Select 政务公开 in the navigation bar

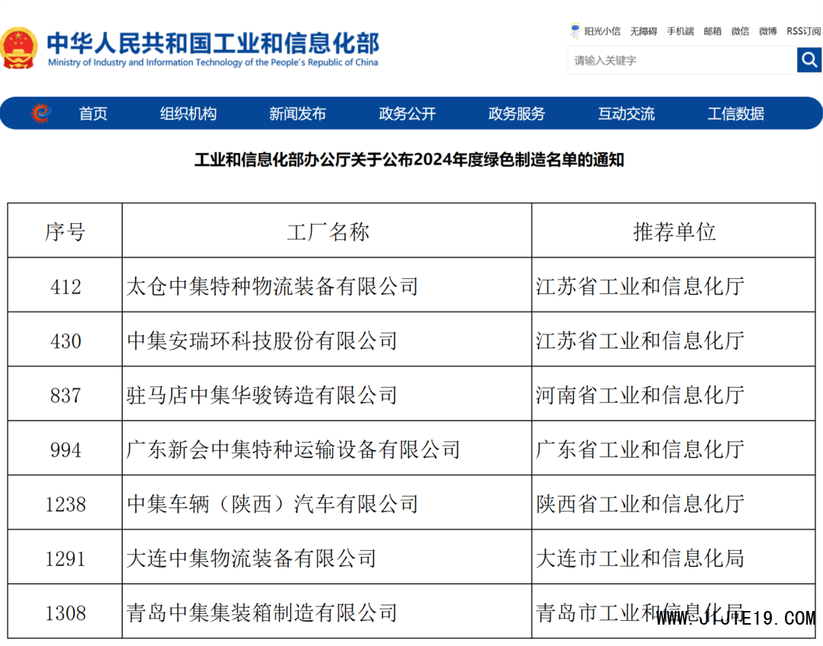[407, 114]
